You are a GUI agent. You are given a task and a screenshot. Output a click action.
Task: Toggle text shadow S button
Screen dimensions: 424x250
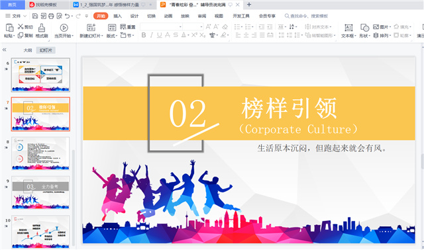[x=176, y=35]
